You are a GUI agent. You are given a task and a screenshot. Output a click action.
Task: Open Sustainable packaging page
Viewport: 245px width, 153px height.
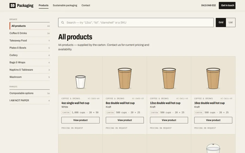[x=65, y=5]
